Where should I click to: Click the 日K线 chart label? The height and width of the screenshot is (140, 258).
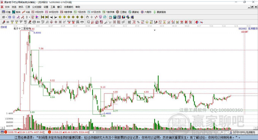[4, 27]
